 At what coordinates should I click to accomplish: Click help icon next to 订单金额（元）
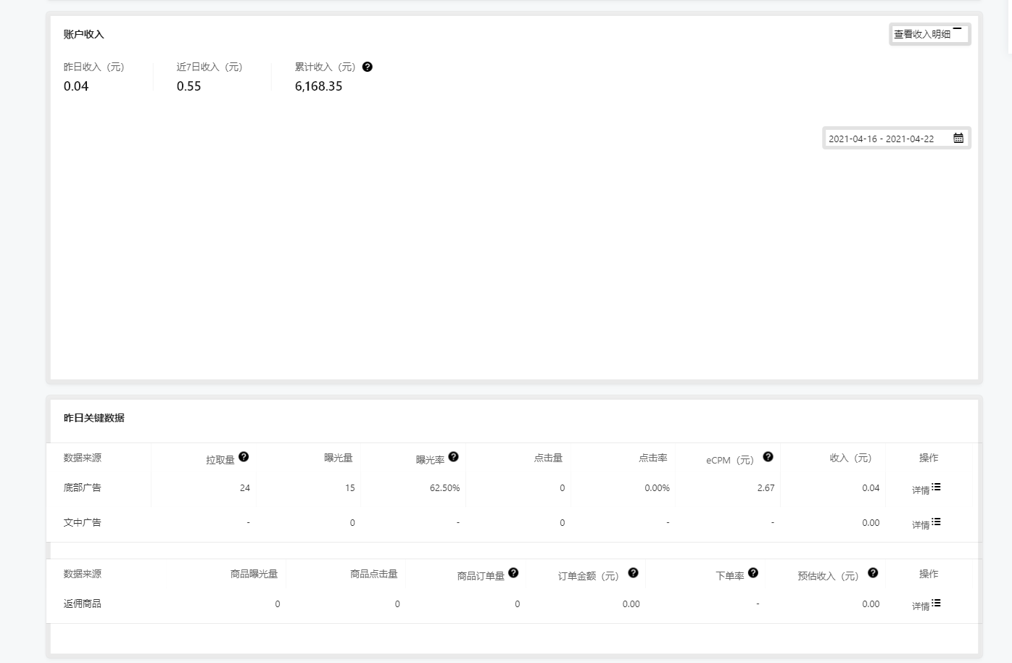633,572
